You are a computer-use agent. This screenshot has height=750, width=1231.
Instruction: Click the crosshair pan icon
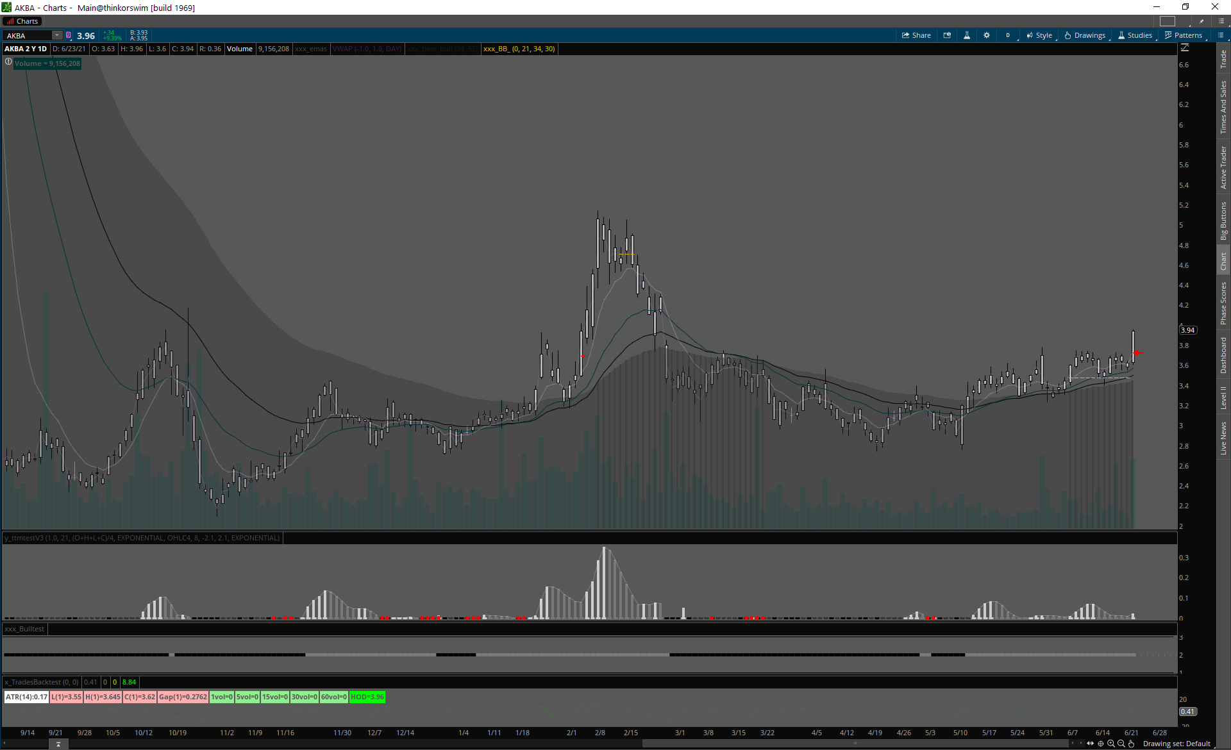pyautogui.click(x=1101, y=744)
